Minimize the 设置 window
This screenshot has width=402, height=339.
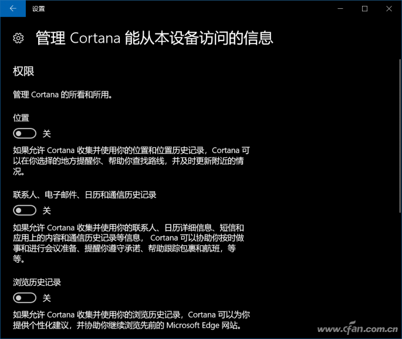[340, 9]
